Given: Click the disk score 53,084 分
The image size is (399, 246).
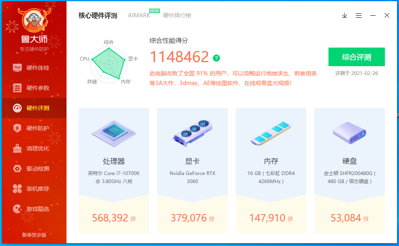Looking at the screenshot, I should [349, 218].
